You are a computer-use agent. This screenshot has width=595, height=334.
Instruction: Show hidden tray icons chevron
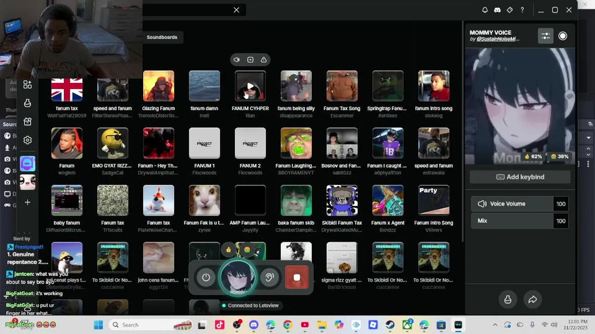495,325
